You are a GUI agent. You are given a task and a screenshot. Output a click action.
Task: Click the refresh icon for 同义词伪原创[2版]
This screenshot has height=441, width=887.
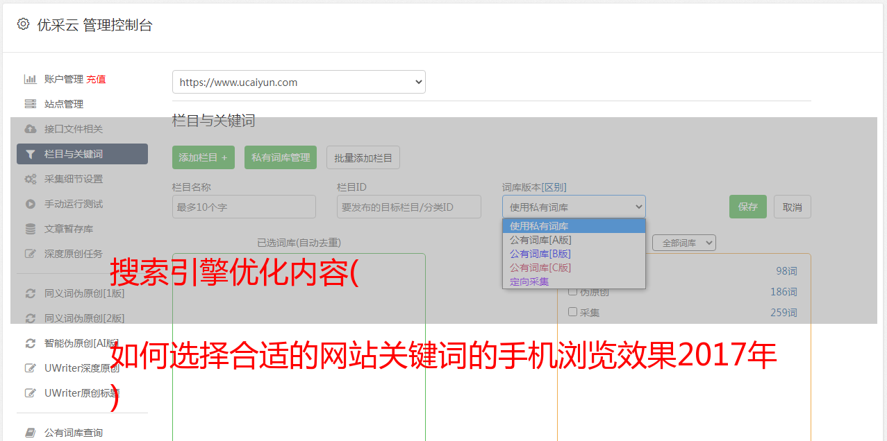click(x=30, y=318)
